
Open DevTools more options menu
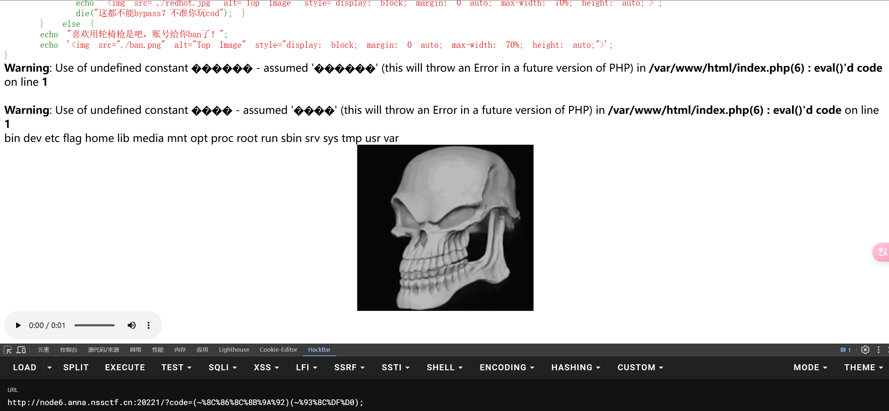[878, 350]
